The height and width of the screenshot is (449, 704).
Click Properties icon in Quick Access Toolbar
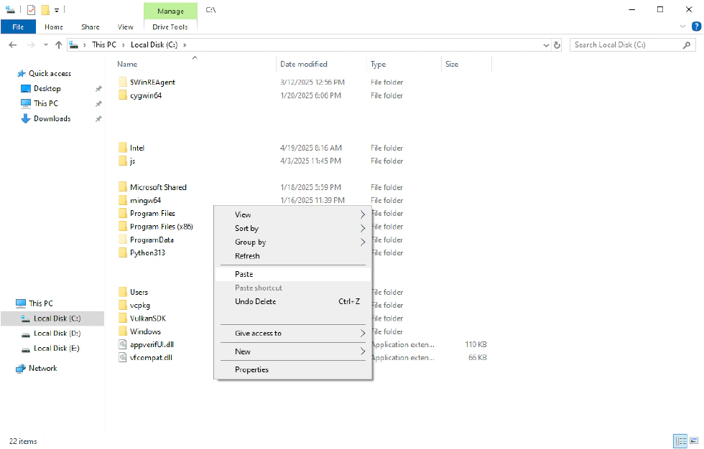30,9
